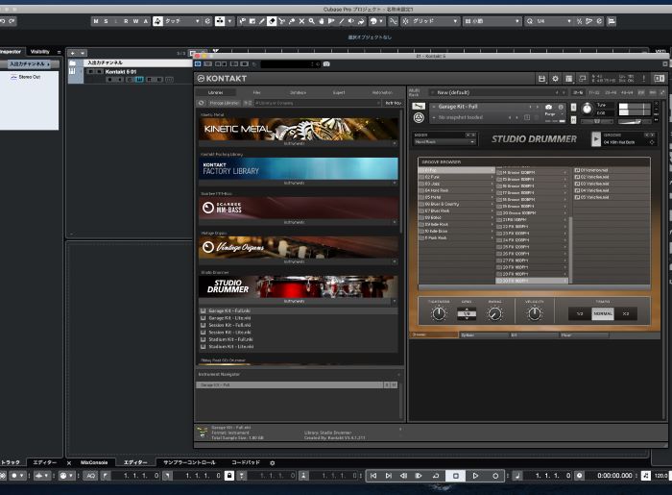This screenshot has width=672, height=495.
Task: Open Kontakt options gear icon
Action: coord(556,79)
